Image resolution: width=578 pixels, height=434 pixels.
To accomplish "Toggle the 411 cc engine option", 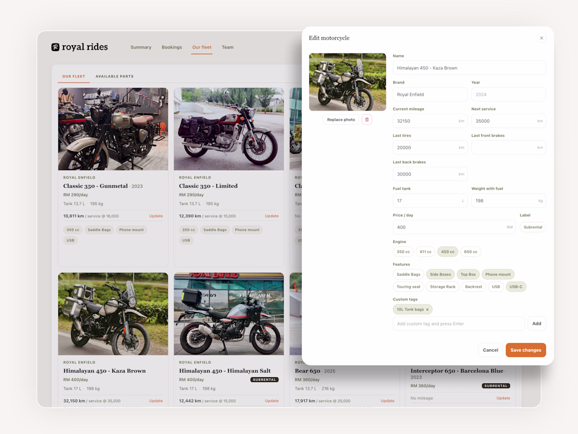I will click(x=425, y=251).
